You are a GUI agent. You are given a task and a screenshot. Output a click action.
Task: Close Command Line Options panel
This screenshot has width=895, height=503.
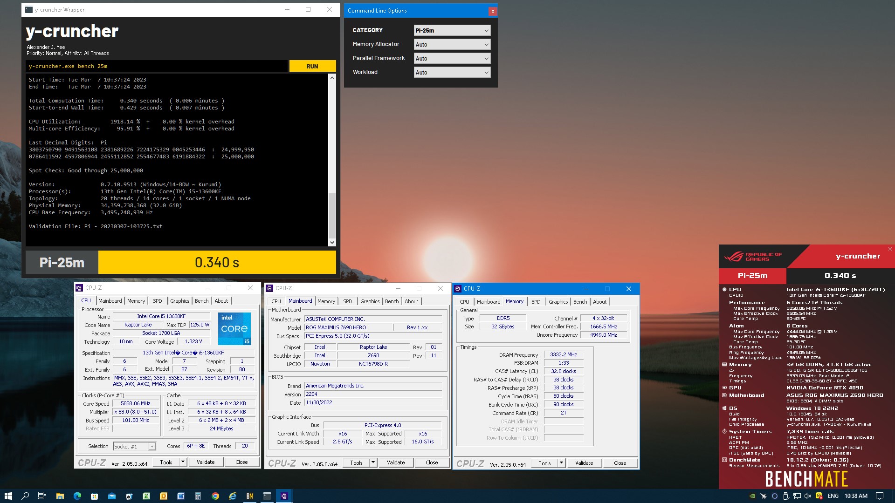492,11
